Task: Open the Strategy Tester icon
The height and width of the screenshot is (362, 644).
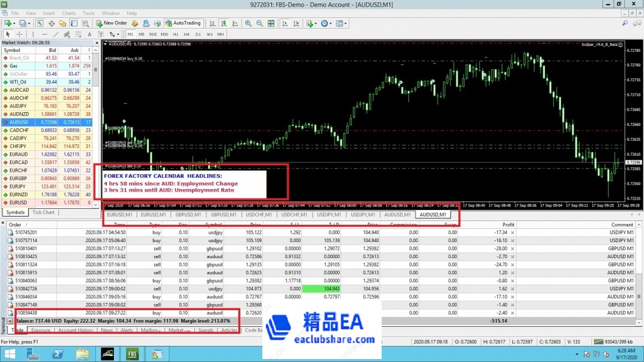Action: pos(85,23)
